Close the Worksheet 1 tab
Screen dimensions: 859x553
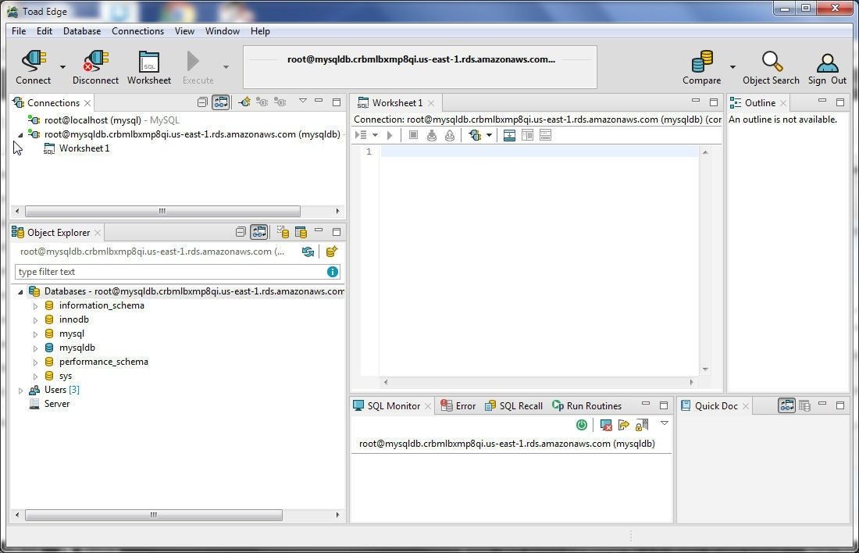431,103
